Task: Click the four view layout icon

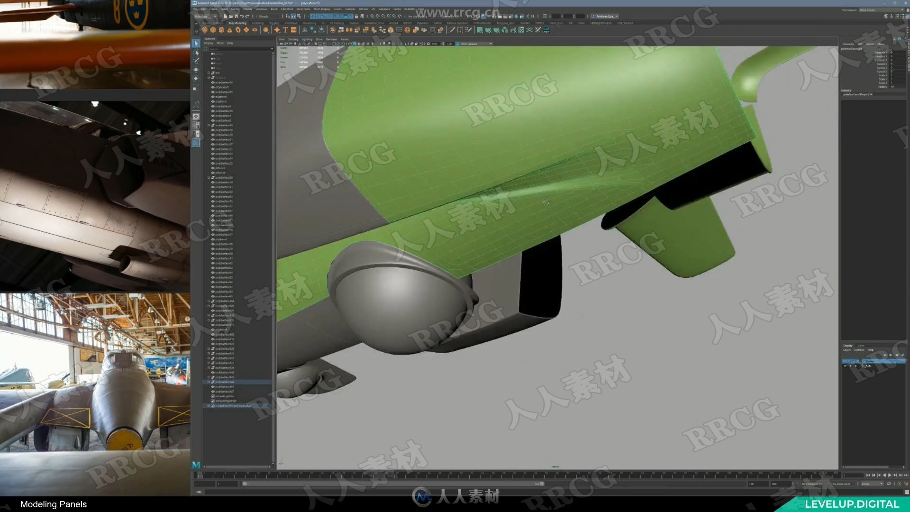Action: (x=196, y=125)
